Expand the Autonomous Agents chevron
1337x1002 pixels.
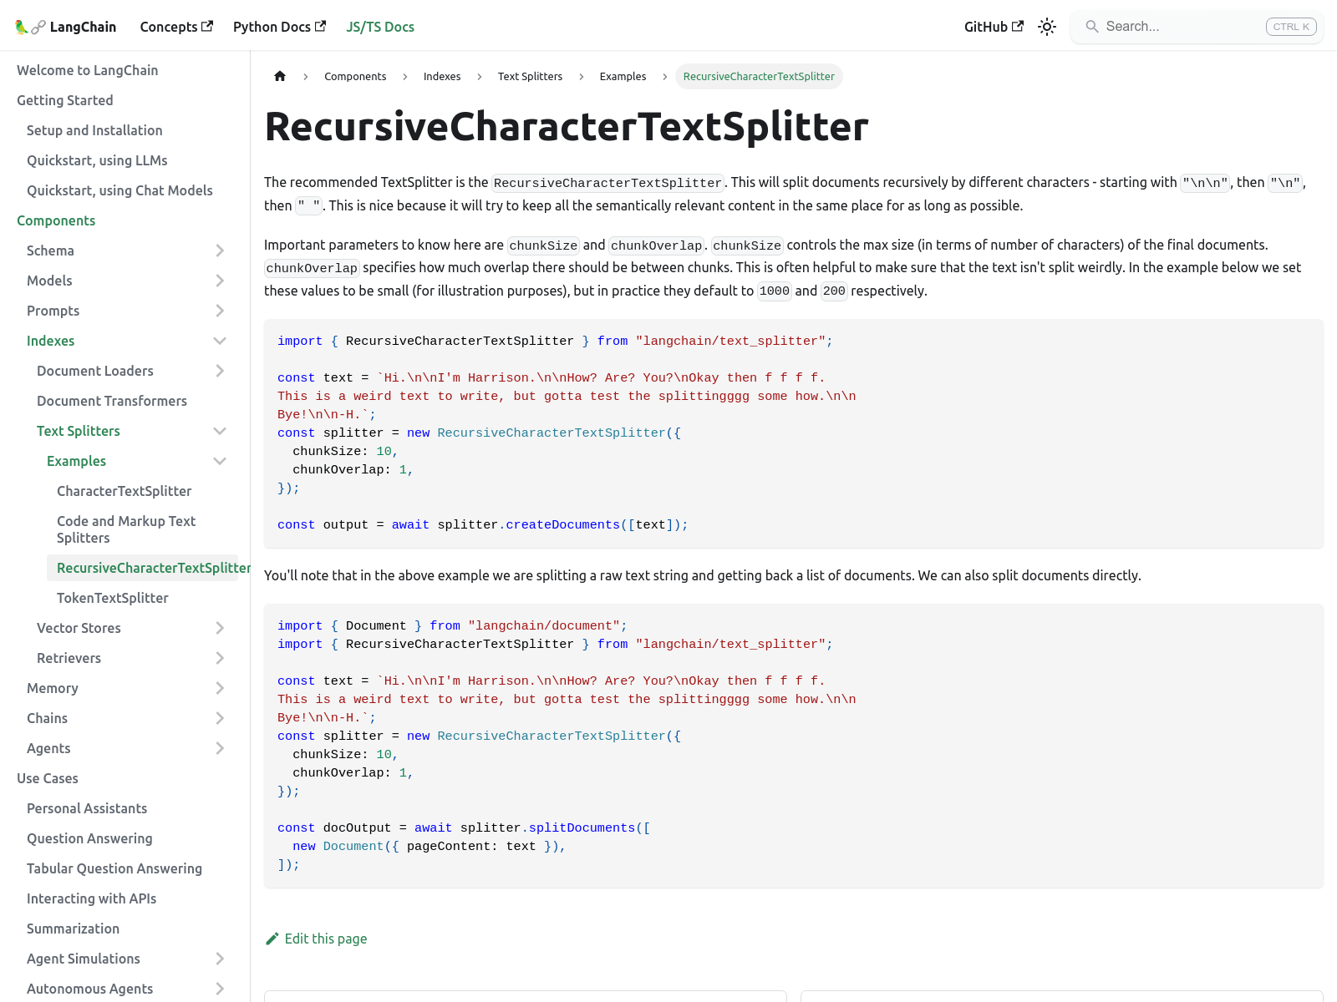(220, 989)
